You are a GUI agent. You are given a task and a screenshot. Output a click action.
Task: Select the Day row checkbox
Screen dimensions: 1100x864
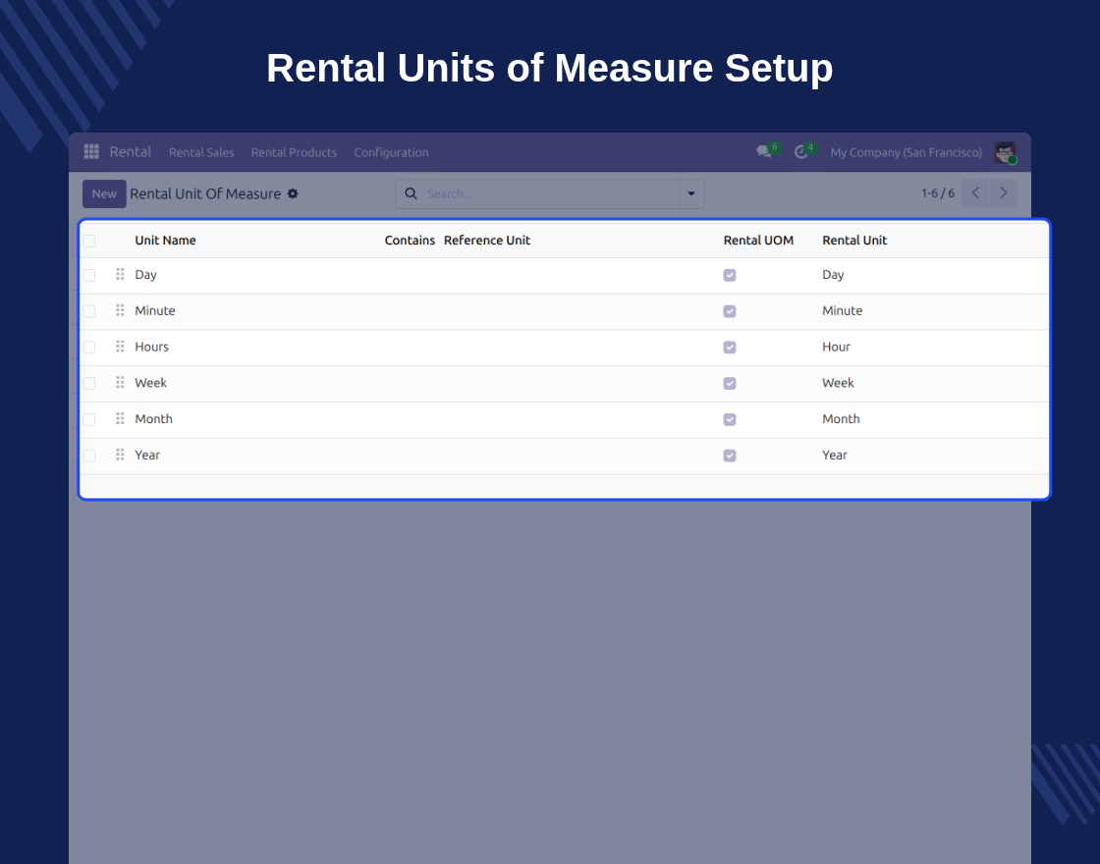pos(89,275)
